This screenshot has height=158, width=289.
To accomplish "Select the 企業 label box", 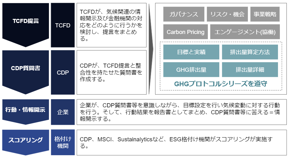I will (x=63, y=112).
